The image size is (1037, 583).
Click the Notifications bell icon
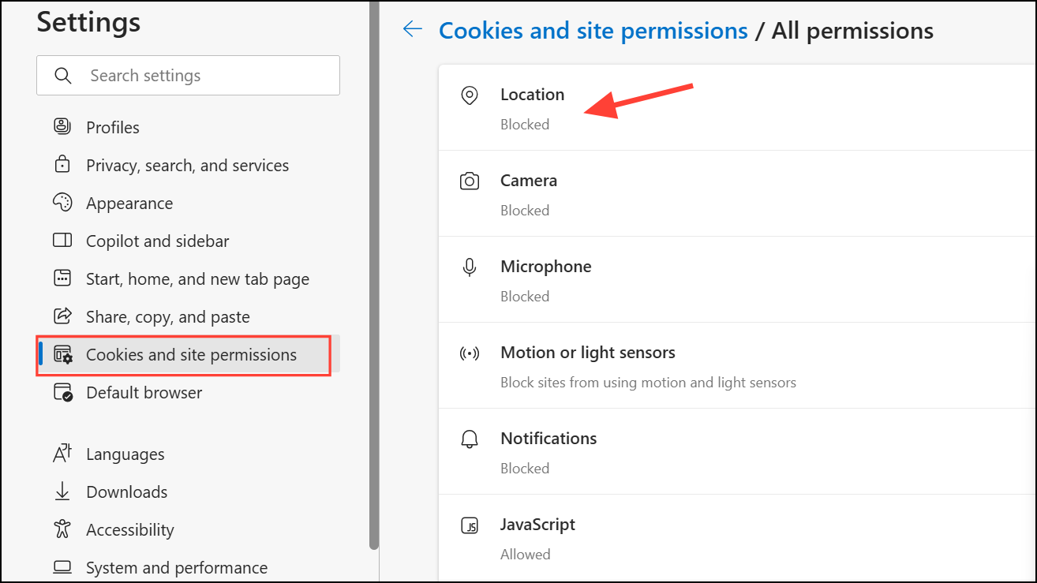pos(470,439)
